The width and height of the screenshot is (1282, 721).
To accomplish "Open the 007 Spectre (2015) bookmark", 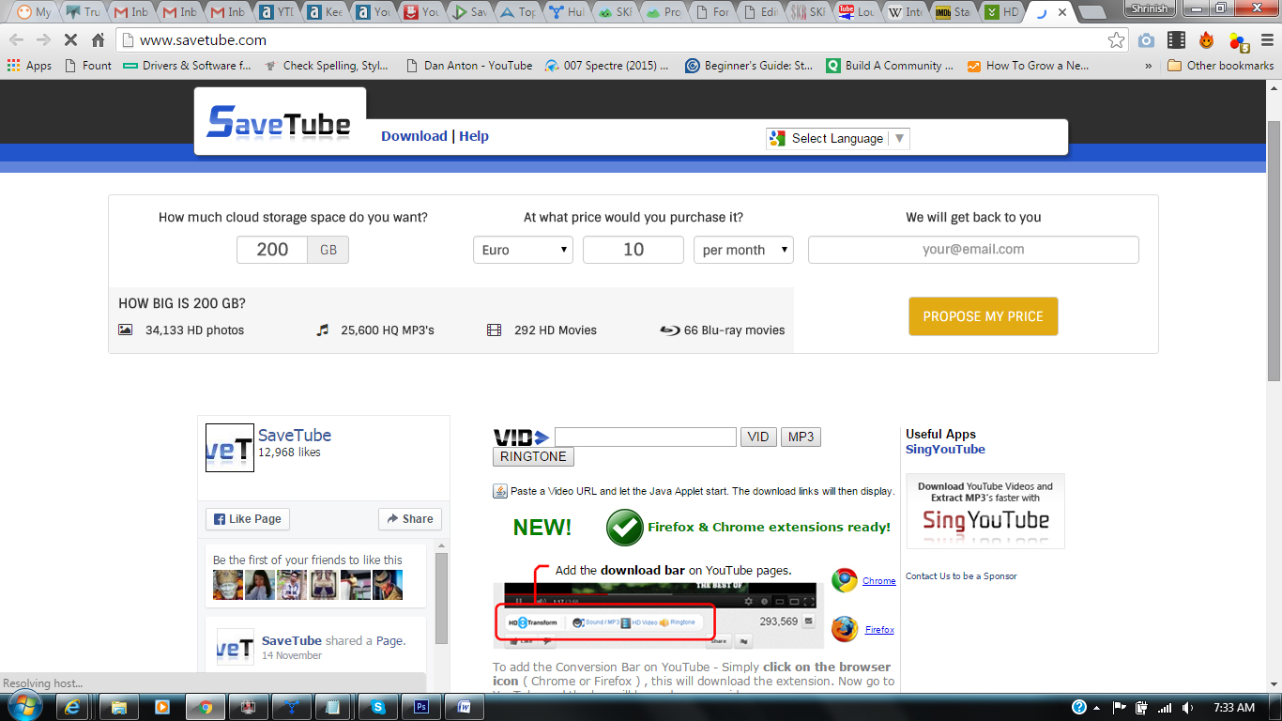I will (x=607, y=66).
